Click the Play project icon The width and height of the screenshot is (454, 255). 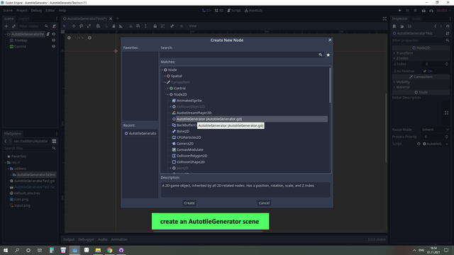point(400,11)
